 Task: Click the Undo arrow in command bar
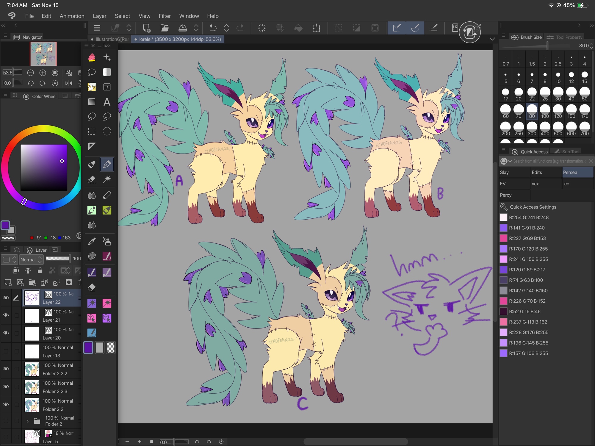213,28
